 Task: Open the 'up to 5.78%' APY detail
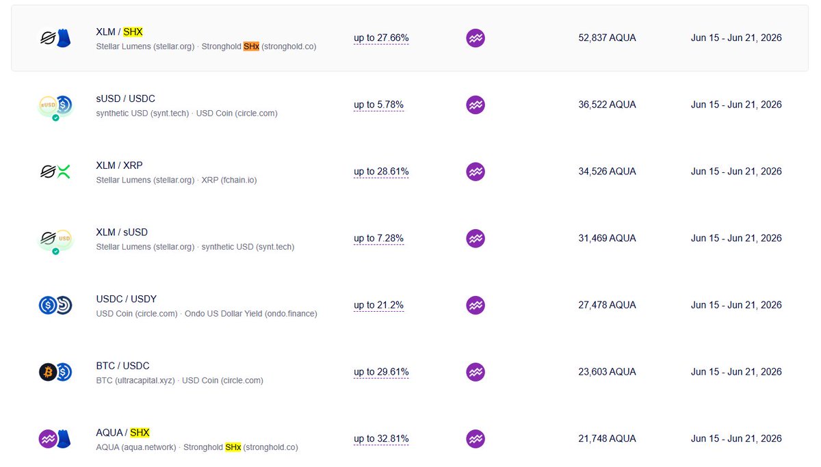[378, 105]
